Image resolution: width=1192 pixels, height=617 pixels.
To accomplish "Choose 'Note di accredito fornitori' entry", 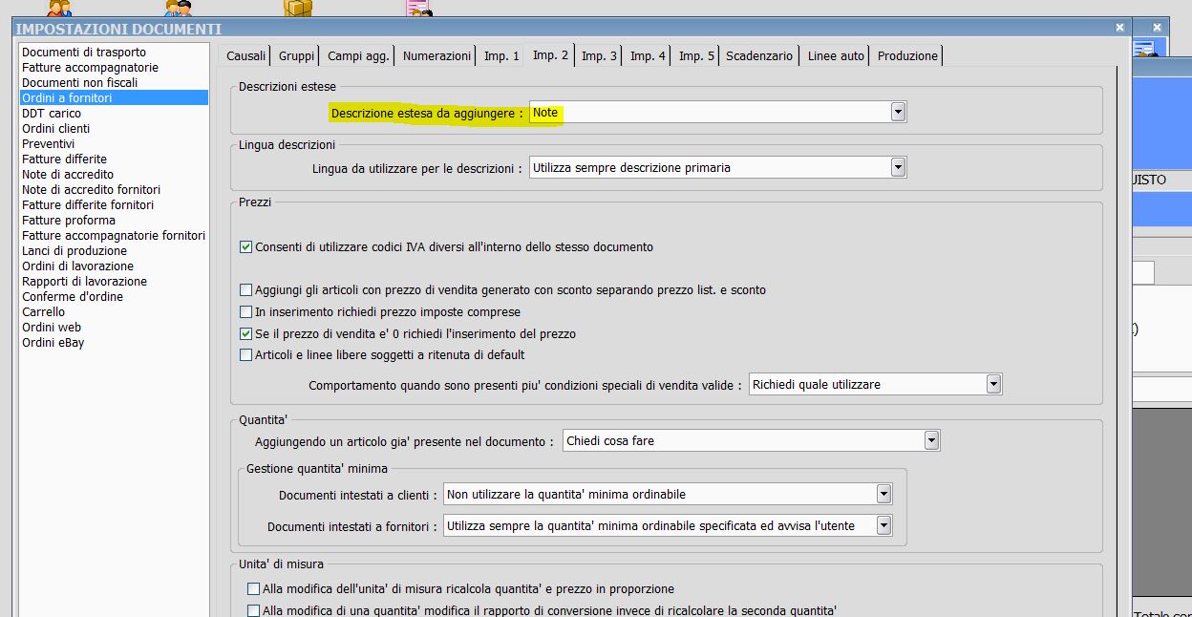I will (114, 190).
